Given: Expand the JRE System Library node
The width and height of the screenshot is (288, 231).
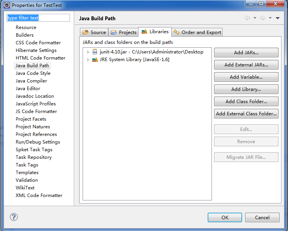Looking at the screenshot, I should [x=88, y=60].
